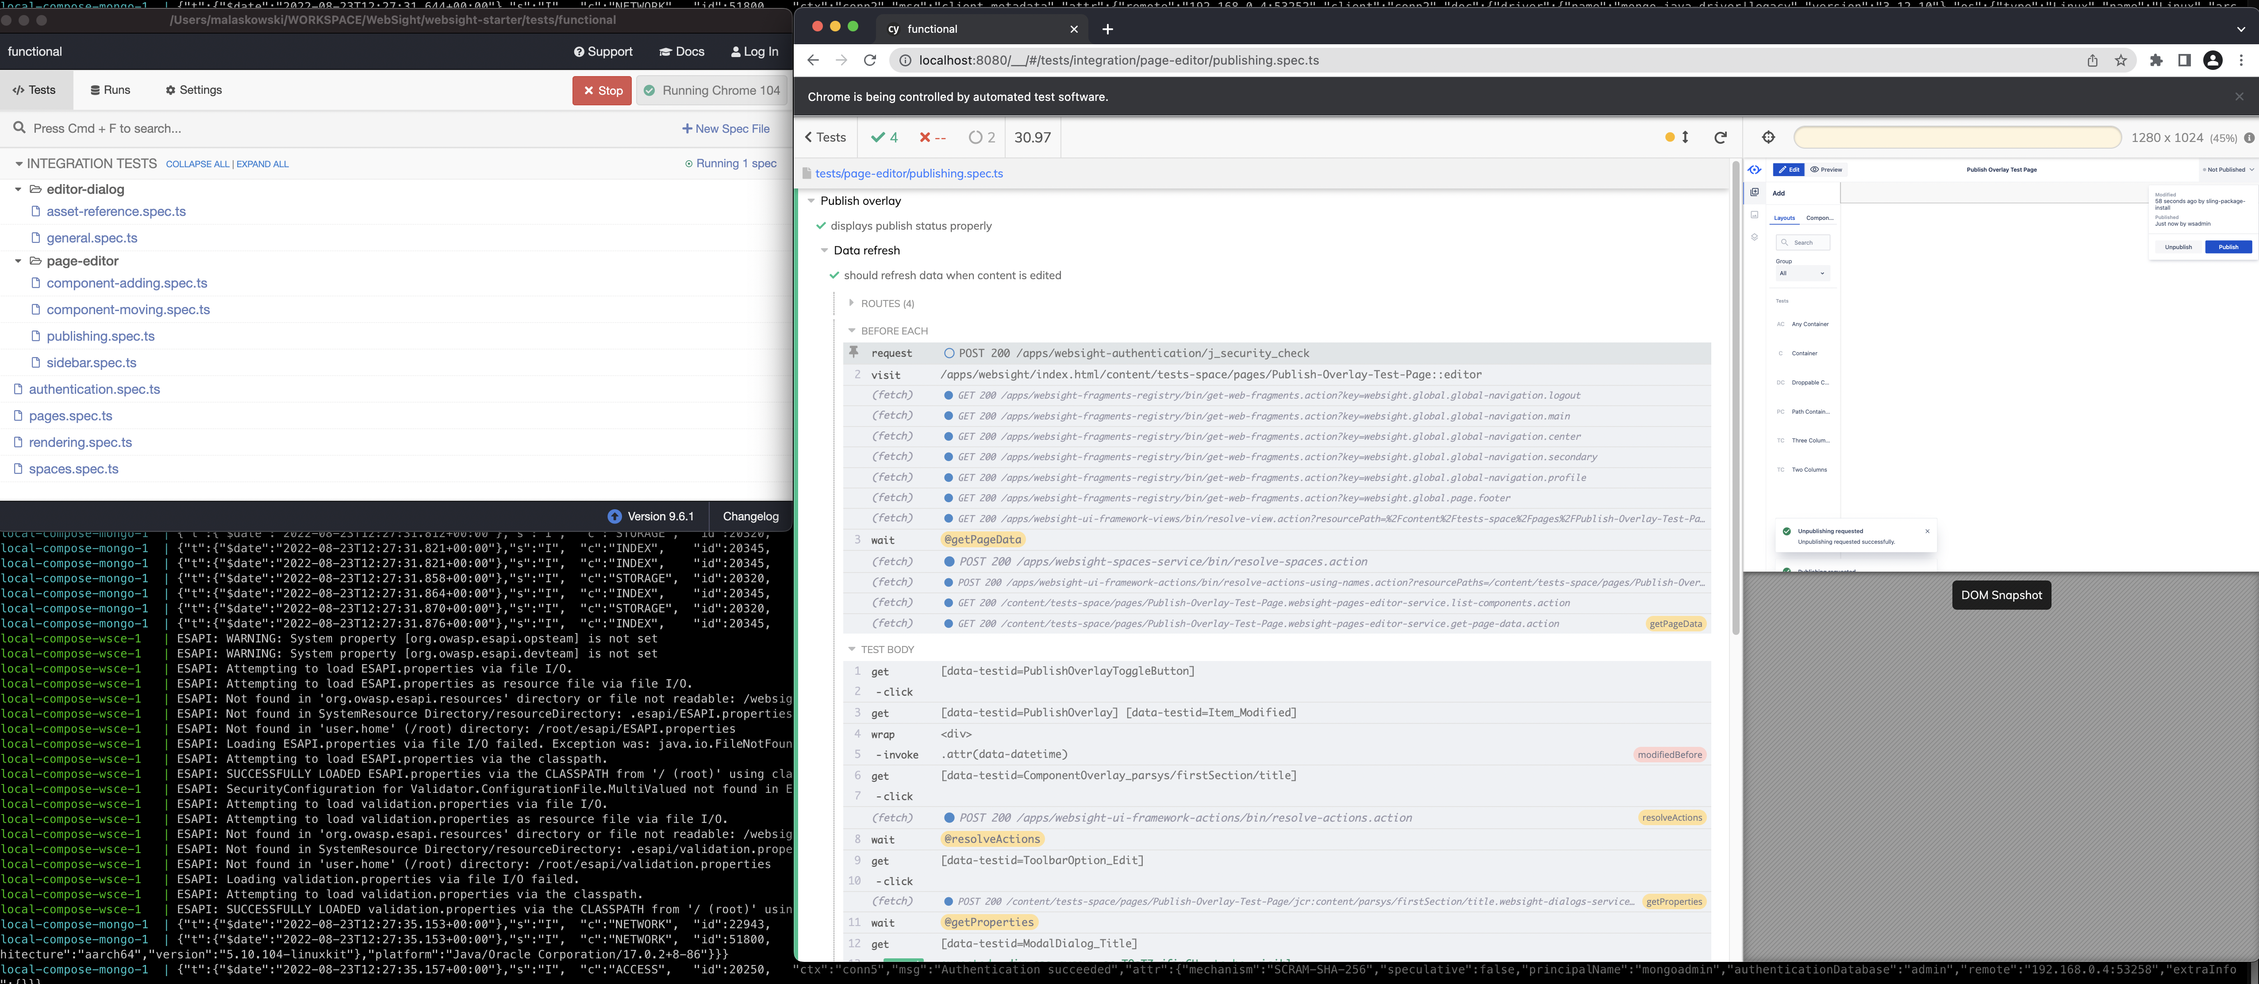Open the assets image sidebar icon
2259x984 pixels.
pyautogui.click(x=1755, y=215)
